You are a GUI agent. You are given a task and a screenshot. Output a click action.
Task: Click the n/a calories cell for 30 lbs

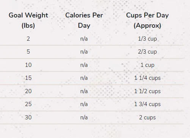pyautogui.click(x=84, y=117)
